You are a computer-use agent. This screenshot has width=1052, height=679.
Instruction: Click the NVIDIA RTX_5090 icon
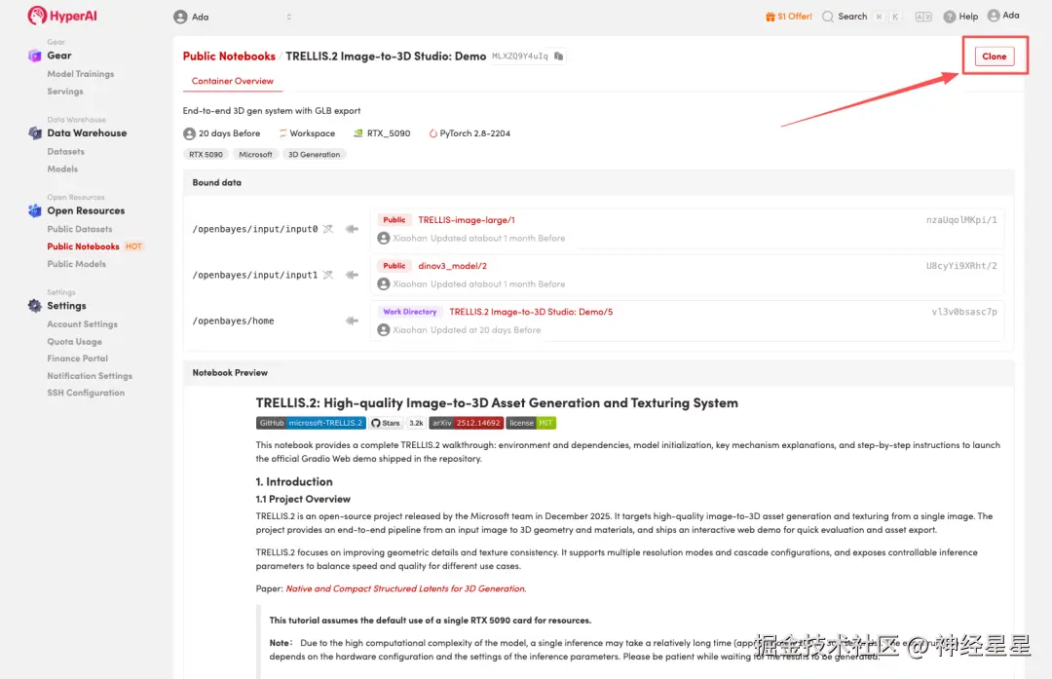(x=358, y=133)
